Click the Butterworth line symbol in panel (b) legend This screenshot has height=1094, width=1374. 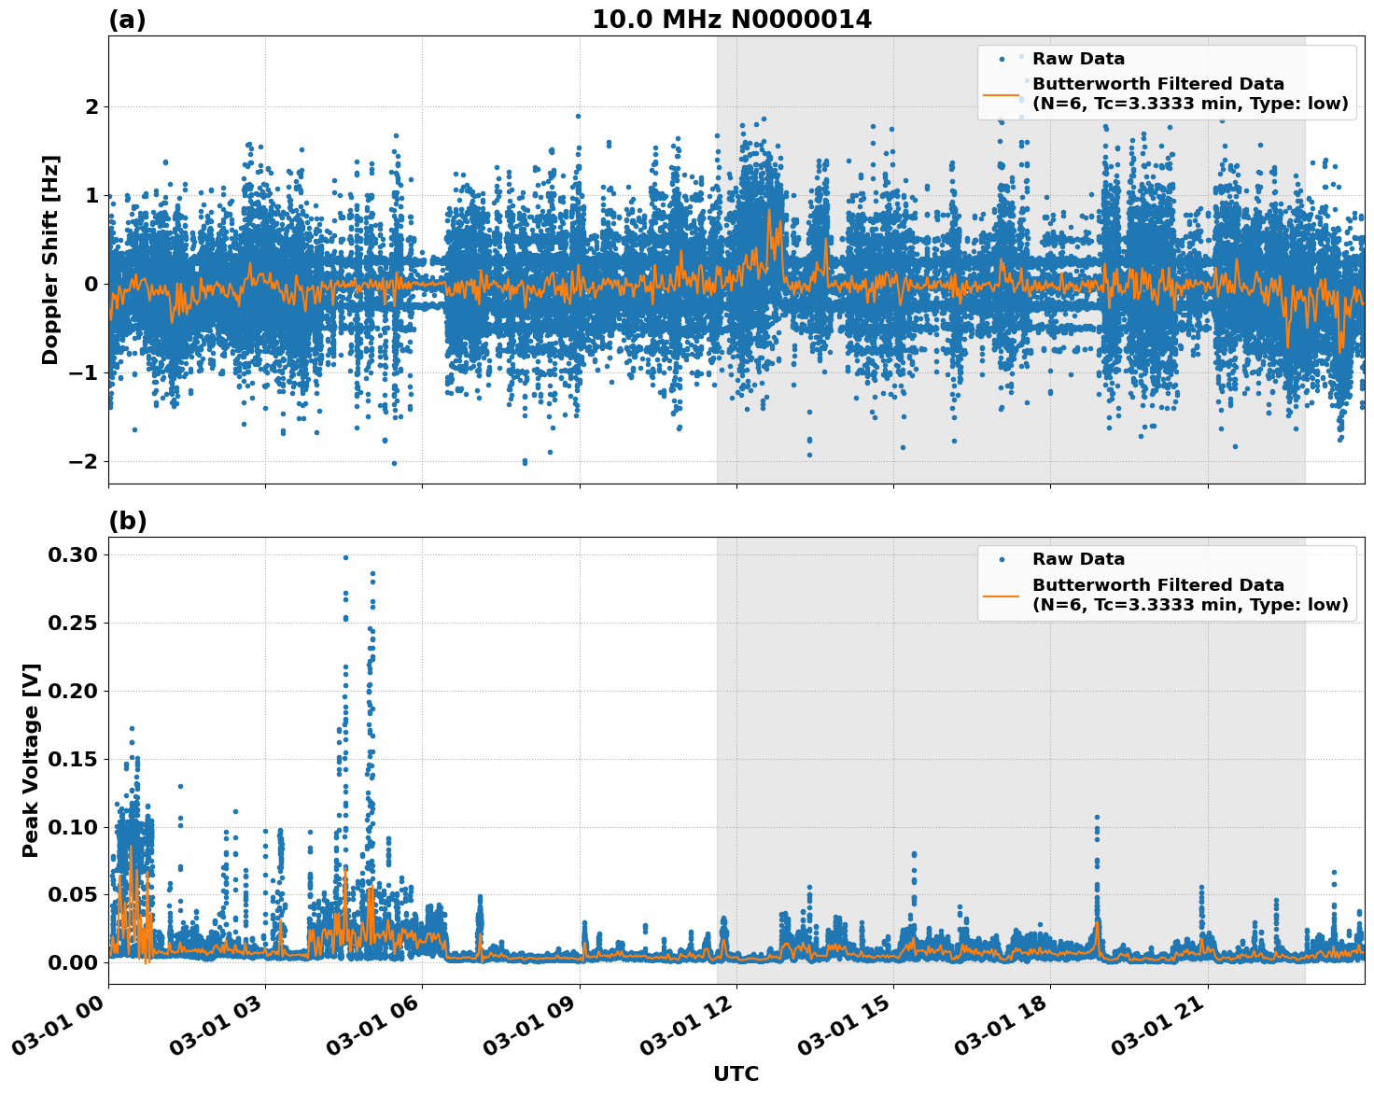point(998,595)
